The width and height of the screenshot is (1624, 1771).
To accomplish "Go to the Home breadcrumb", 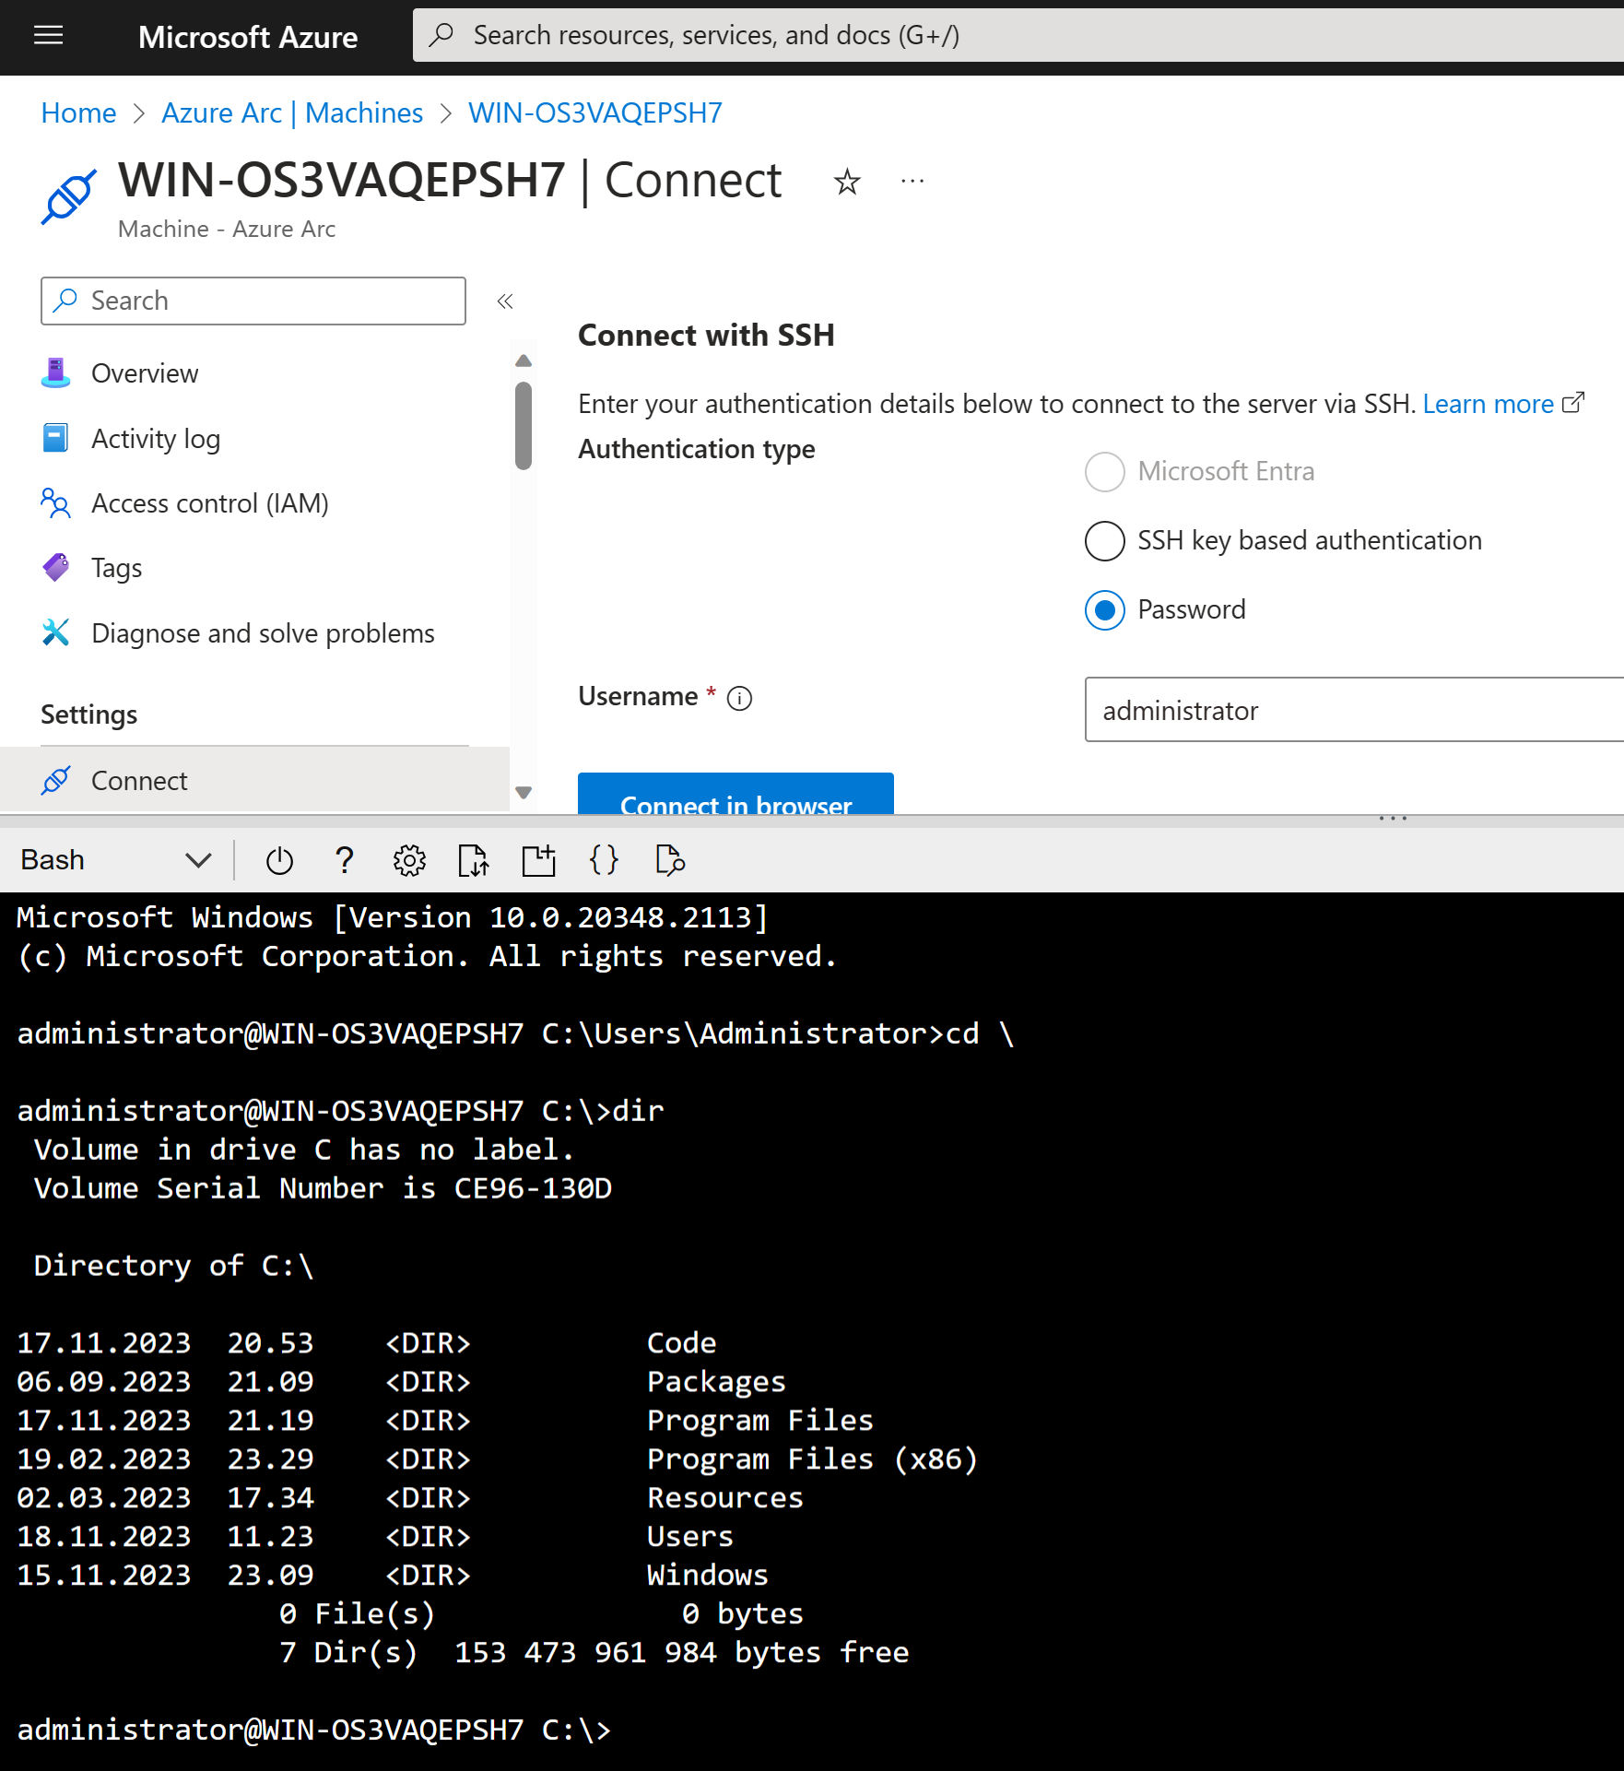I will (x=78, y=112).
